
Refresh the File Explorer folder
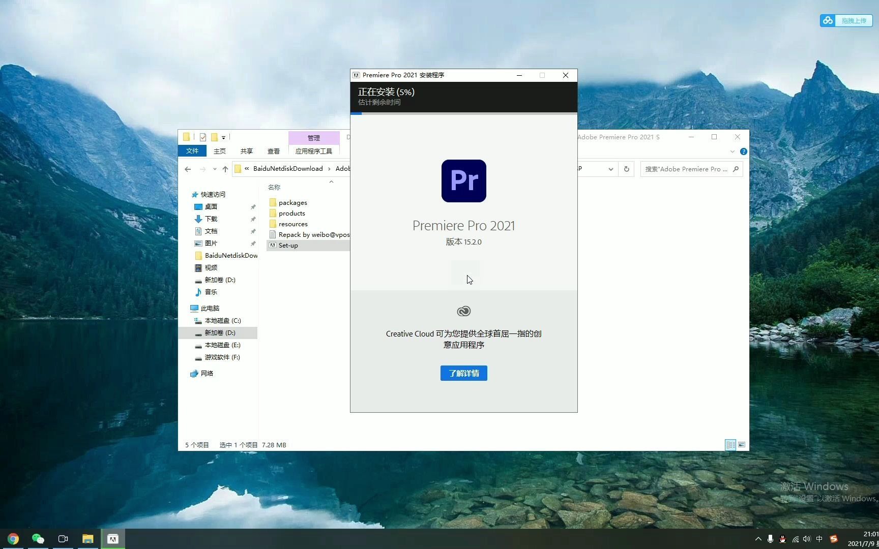click(627, 169)
